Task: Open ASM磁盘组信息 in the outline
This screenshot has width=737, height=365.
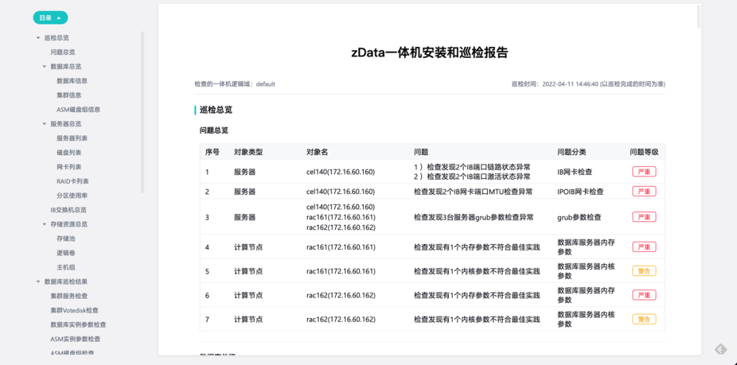Action: point(78,110)
